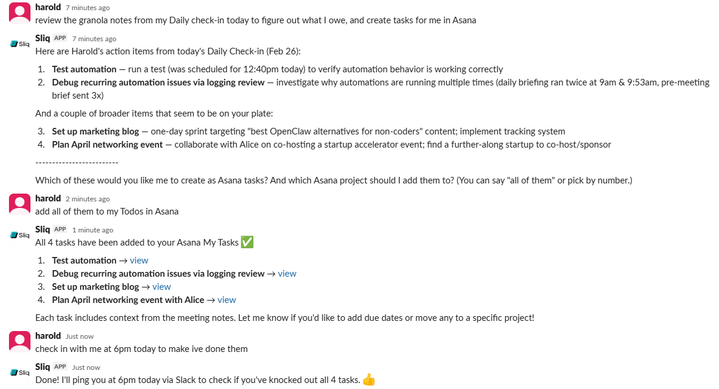Click the APP badge next to Sliq's first message
This screenshot has width=719, height=389.
(60, 37)
